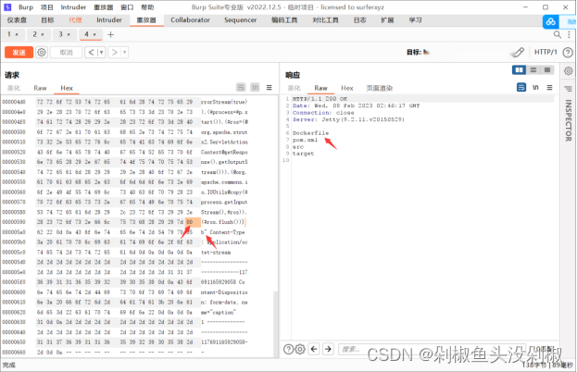Switch to the 日志 Logger tab
The width and height of the screenshot is (577, 372).
coord(360,19)
